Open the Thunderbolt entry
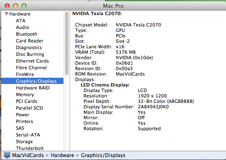Image resolution: width=226 pixels, height=160 pixels. click(30, 148)
